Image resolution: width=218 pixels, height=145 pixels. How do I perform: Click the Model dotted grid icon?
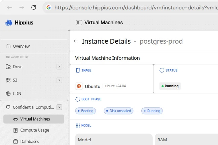[x=78, y=126]
